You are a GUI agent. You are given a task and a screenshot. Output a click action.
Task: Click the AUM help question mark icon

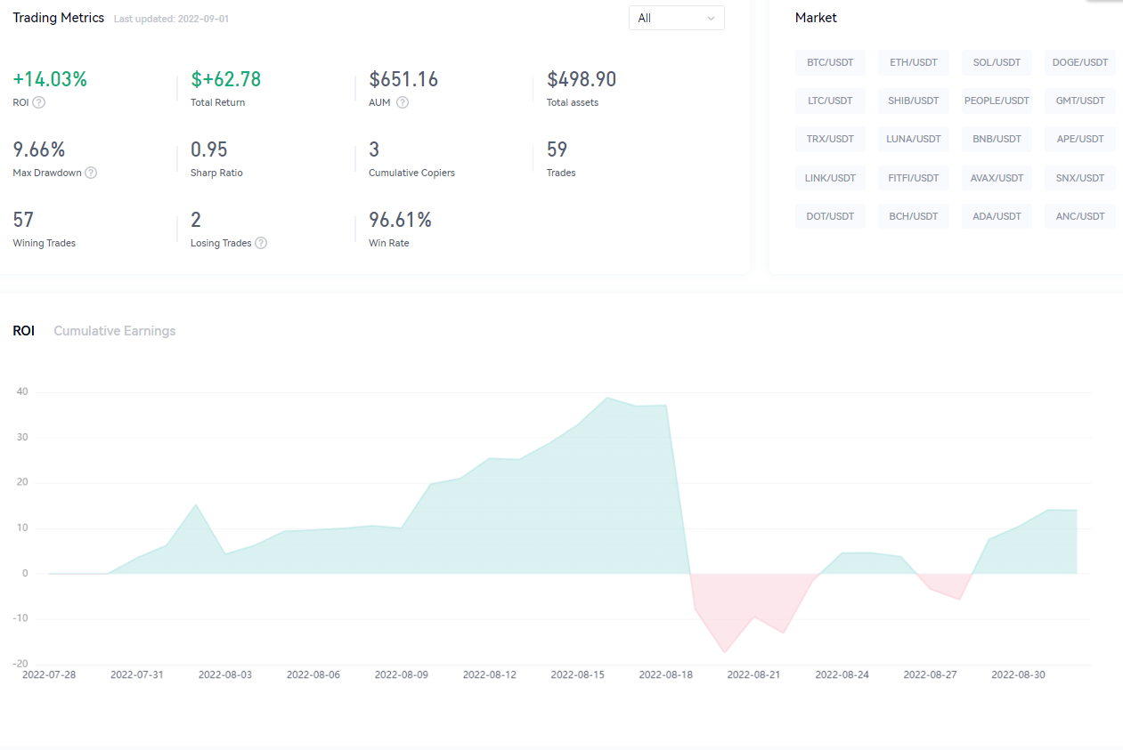(x=403, y=102)
